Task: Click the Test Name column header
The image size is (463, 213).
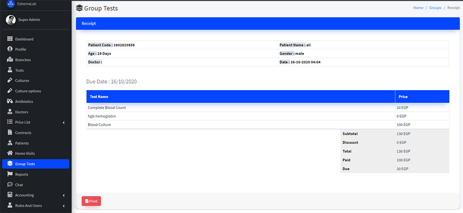Action: click(x=99, y=97)
